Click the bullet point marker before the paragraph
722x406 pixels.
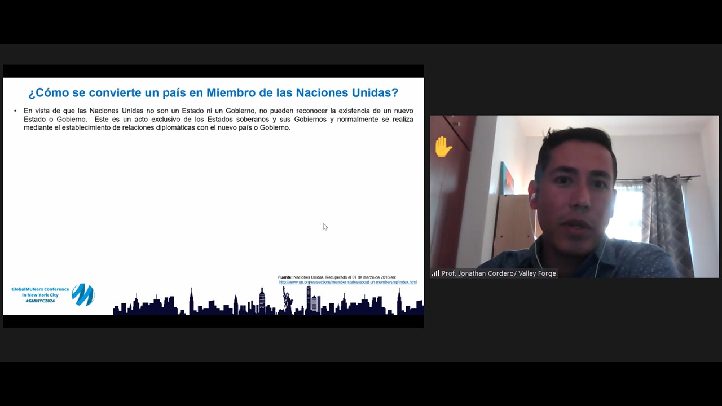point(15,111)
